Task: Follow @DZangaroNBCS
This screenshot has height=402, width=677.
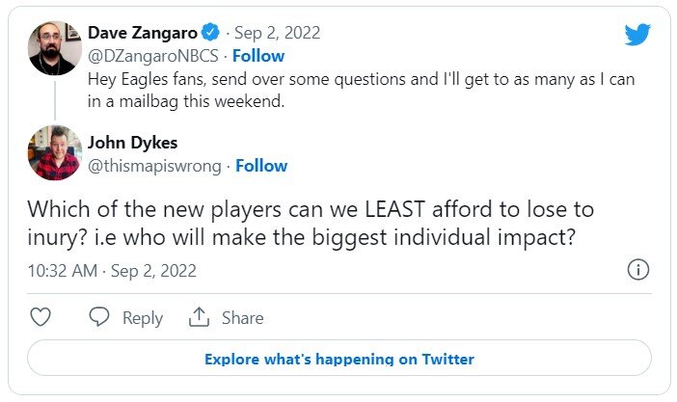Action: (x=258, y=56)
